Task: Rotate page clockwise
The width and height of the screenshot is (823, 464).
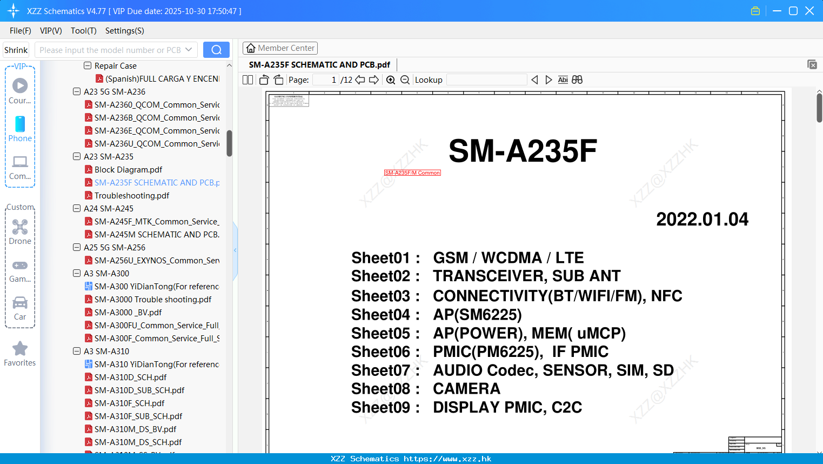Action: point(278,79)
